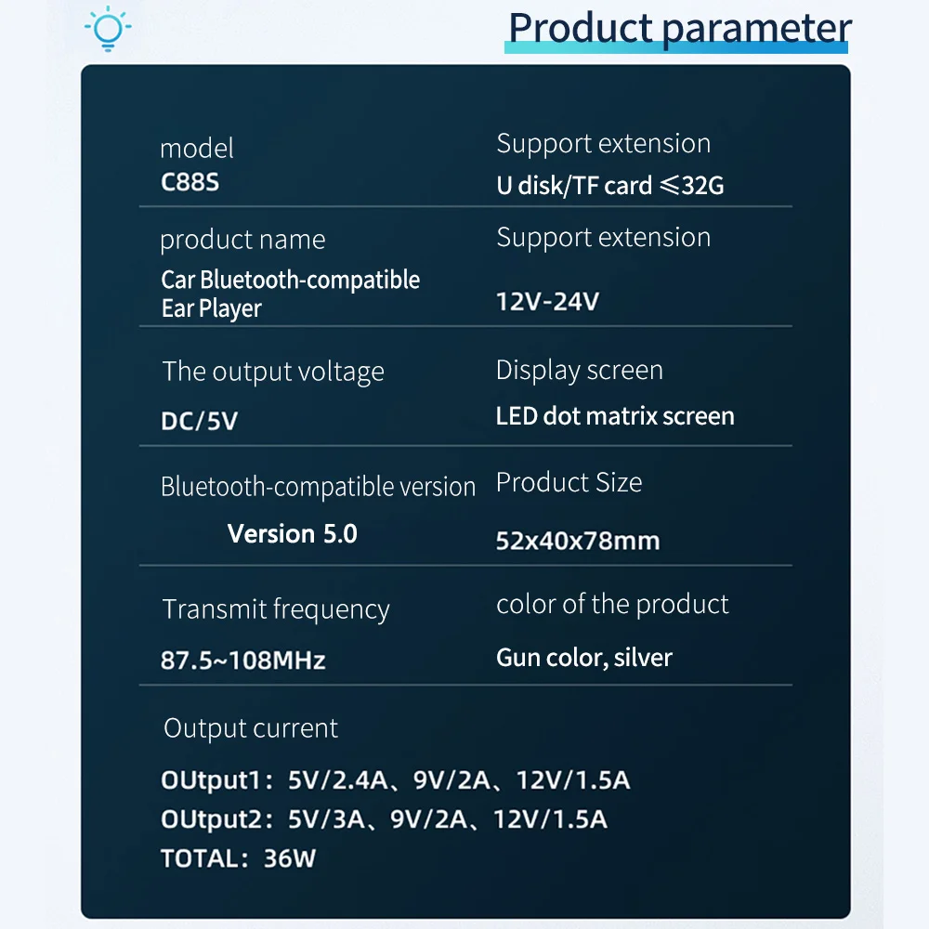929x929 pixels.
Task: Select the Version 5.0 value
Action: click(x=292, y=534)
